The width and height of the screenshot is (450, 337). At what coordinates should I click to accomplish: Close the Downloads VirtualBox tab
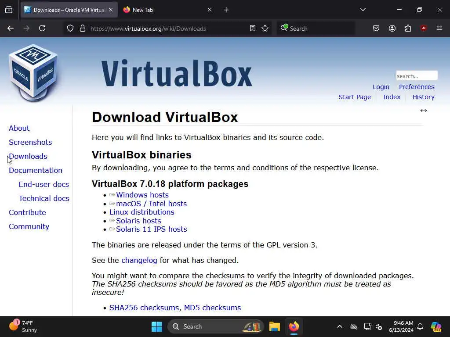(x=111, y=10)
